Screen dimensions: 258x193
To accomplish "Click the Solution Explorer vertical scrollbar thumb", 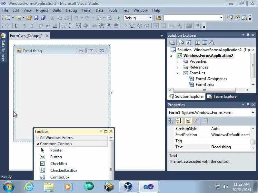I will pyautogui.click(x=253, y=65).
